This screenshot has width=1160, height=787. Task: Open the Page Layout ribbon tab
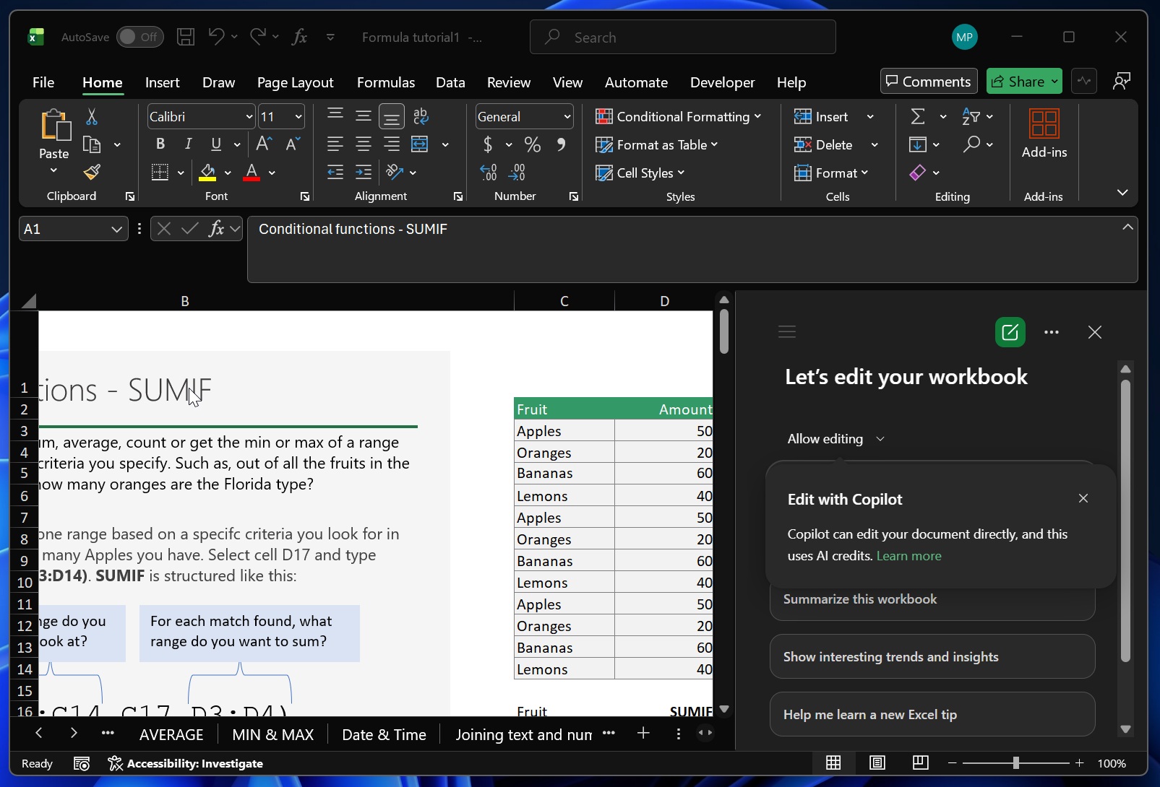[x=295, y=82]
